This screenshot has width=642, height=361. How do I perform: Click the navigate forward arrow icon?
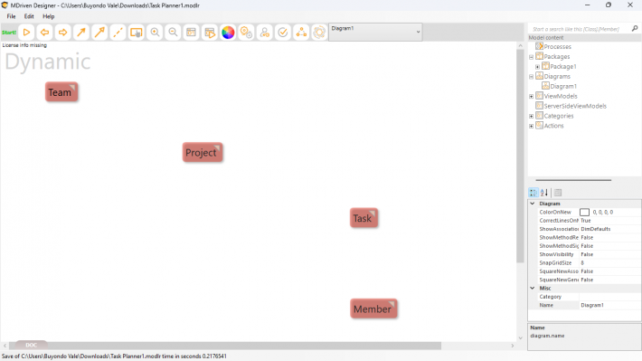(62, 33)
